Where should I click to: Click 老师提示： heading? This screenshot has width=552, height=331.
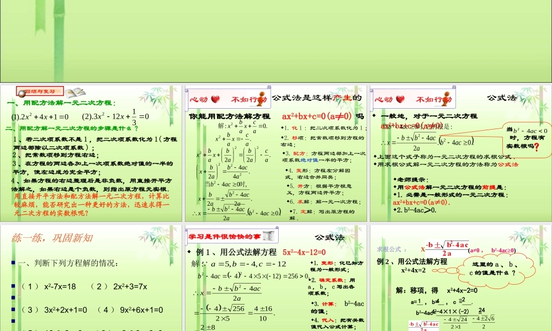[x=410, y=180]
